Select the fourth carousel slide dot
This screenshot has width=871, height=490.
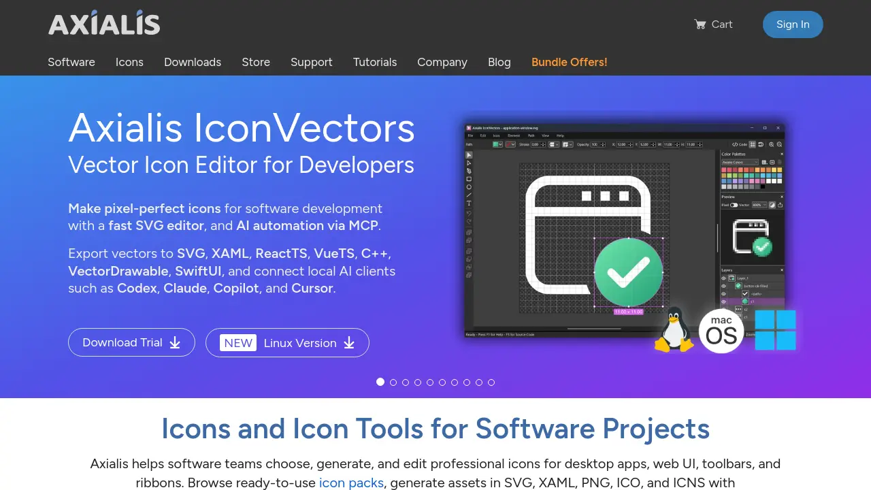[418, 382]
